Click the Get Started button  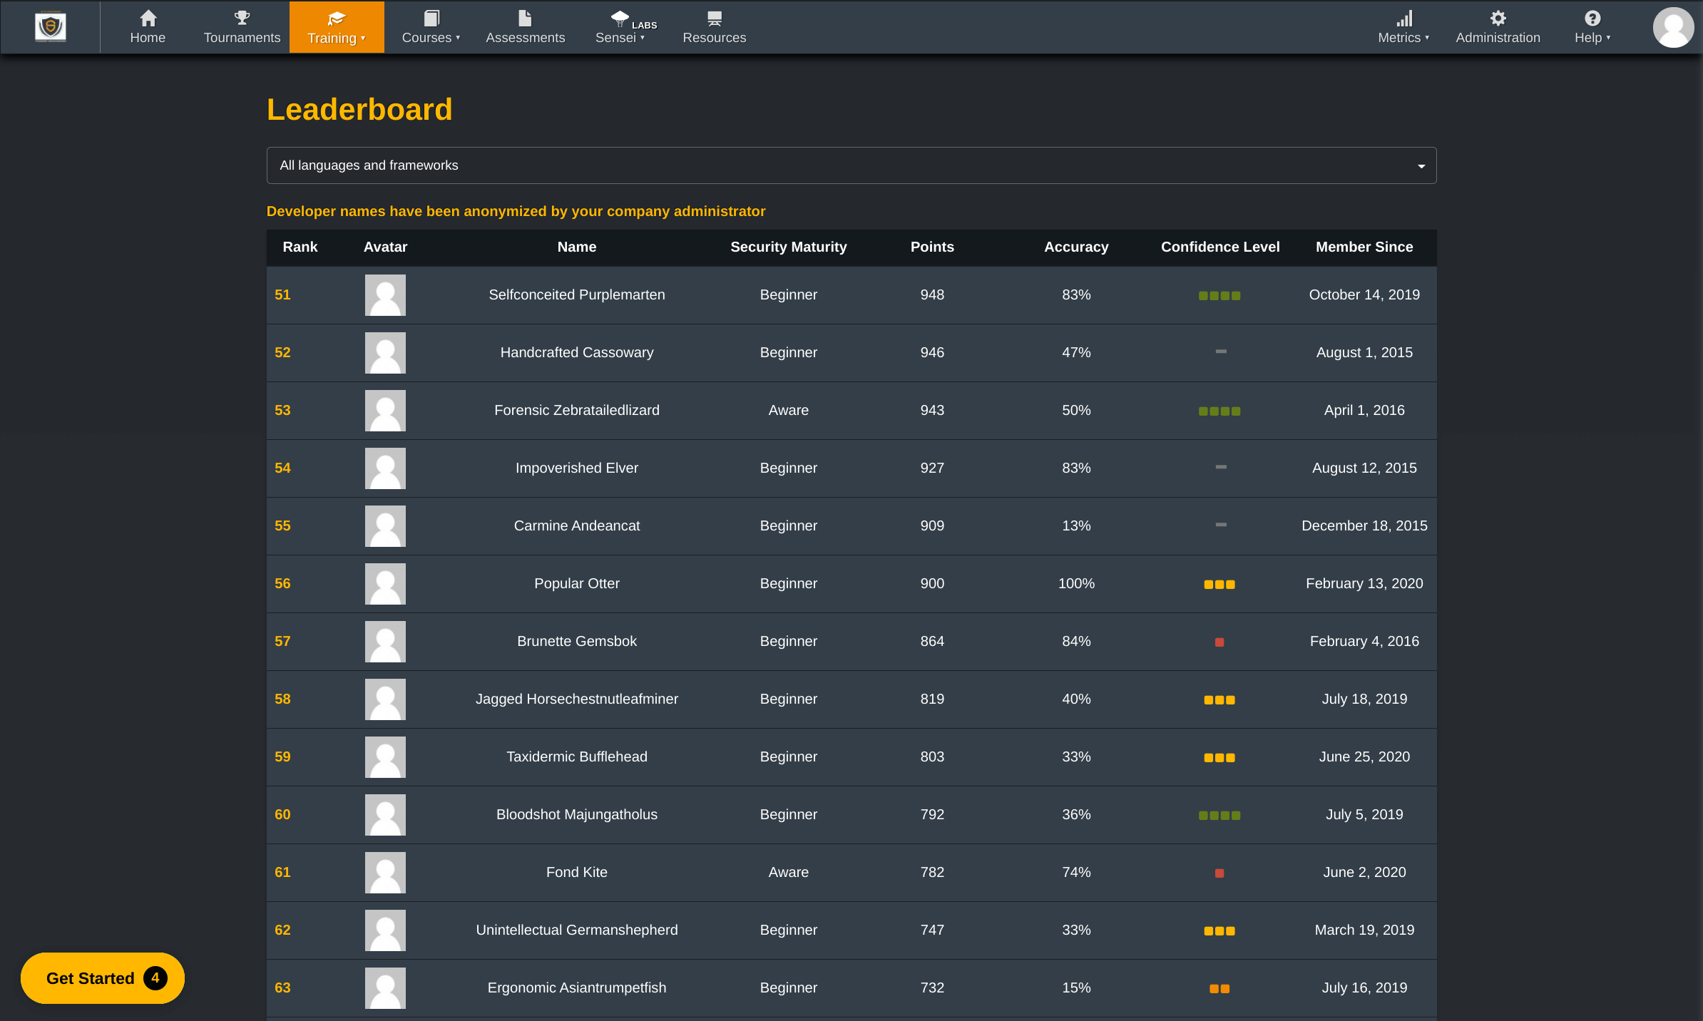(103, 978)
